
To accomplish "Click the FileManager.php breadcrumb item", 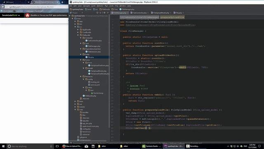I will [127, 9].
